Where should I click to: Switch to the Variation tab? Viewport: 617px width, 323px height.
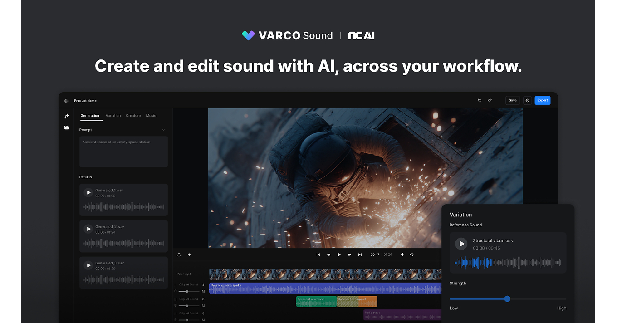click(x=113, y=116)
